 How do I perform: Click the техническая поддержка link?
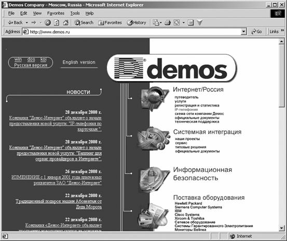tap(197, 122)
